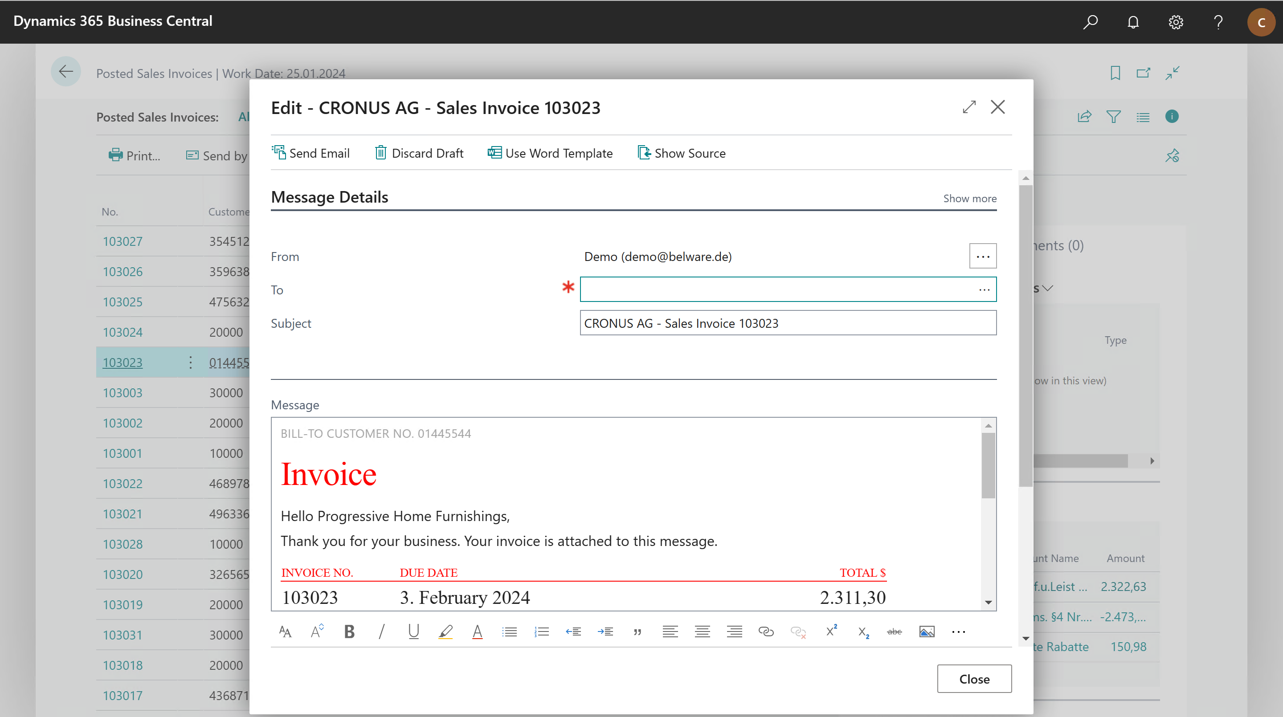The height and width of the screenshot is (717, 1283).
Task: Open invoice 103024 link
Action: coord(123,332)
